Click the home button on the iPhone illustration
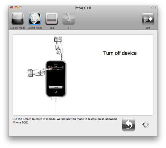The height and width of the screenshot is (148, 166). tap(56, 92)
